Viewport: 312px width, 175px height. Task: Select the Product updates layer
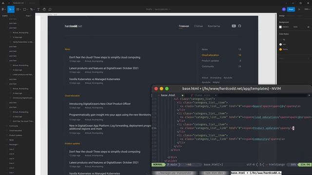coord(16,135)
